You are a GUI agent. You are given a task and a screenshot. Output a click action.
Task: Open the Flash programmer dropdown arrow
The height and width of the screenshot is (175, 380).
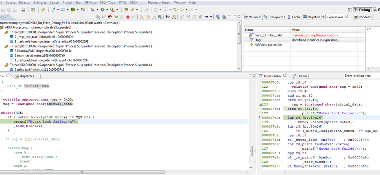click(x=58, y=9)
